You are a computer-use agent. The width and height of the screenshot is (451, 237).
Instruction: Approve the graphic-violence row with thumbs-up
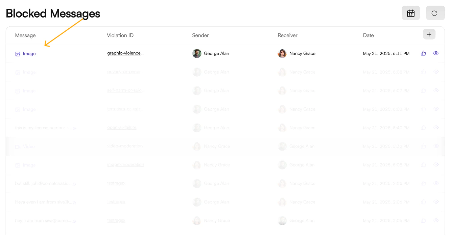click(423, 53)
